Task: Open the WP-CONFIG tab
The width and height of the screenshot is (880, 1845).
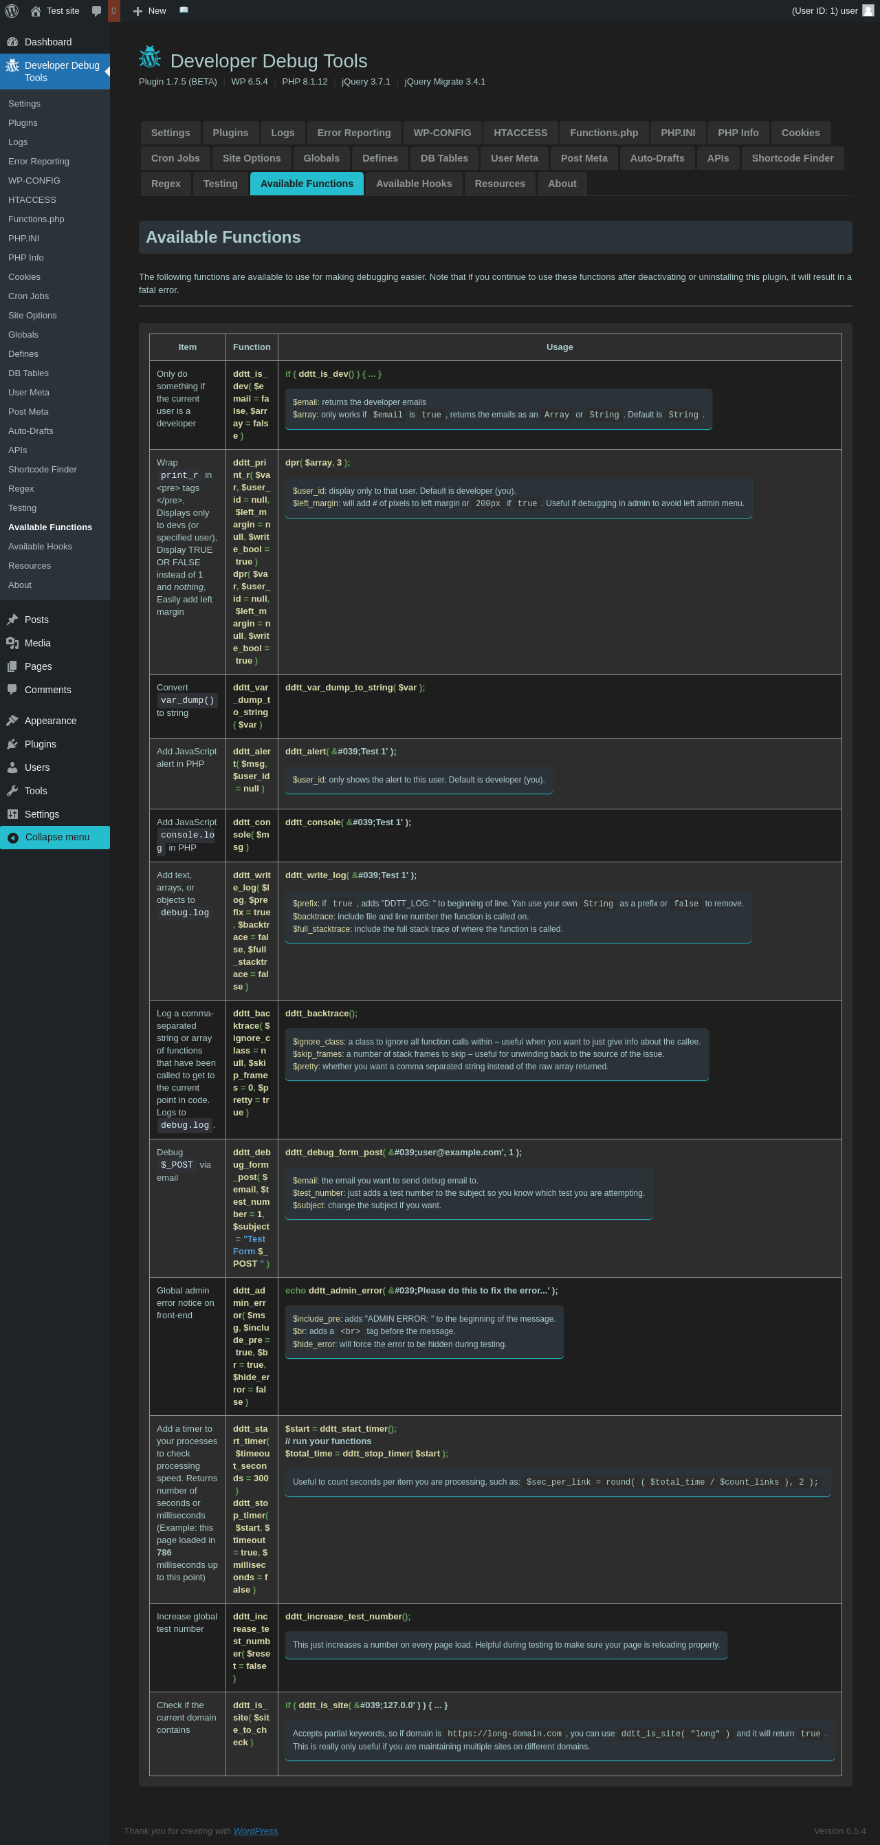Action: 442,133
